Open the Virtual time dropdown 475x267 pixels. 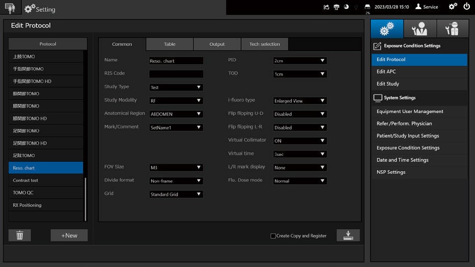[x=300, y=154]
